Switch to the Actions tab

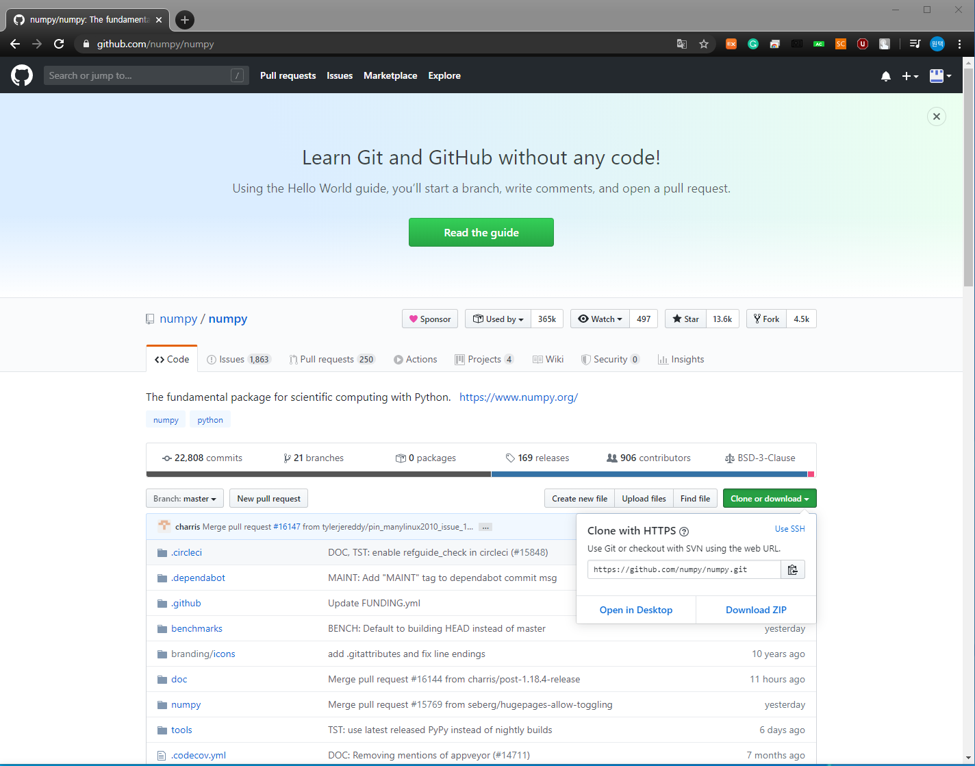[415, 359]
